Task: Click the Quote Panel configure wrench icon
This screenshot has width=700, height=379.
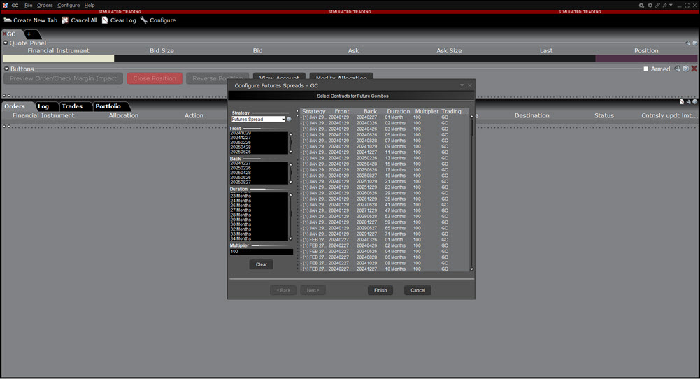Action: [688, 43]
